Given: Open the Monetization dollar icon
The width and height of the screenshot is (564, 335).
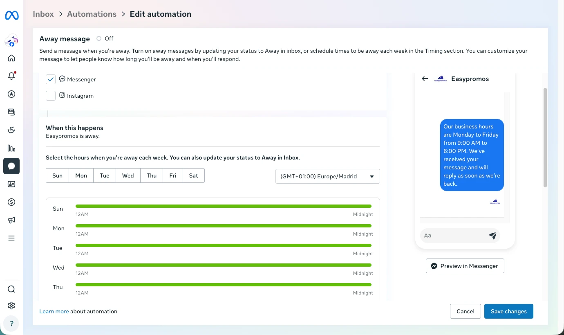Looking at the screenshot, I should pyautogui.click(x=11, y=202).
